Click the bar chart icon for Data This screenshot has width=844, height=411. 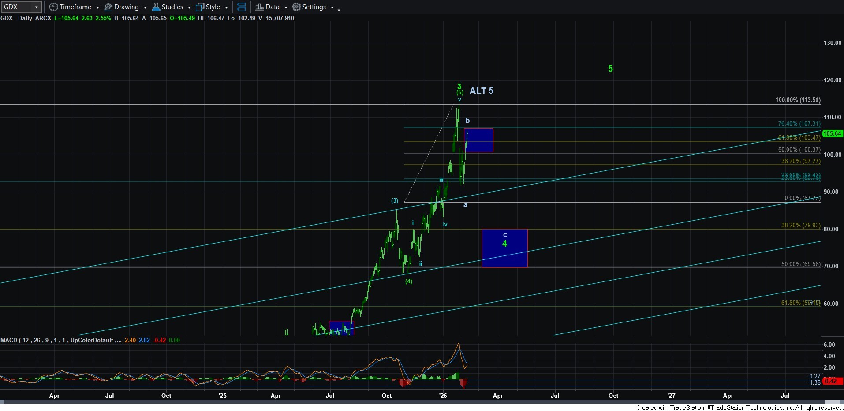point(259,7)
